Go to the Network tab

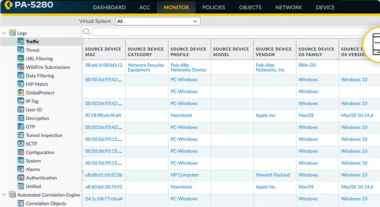click(289, 7)
